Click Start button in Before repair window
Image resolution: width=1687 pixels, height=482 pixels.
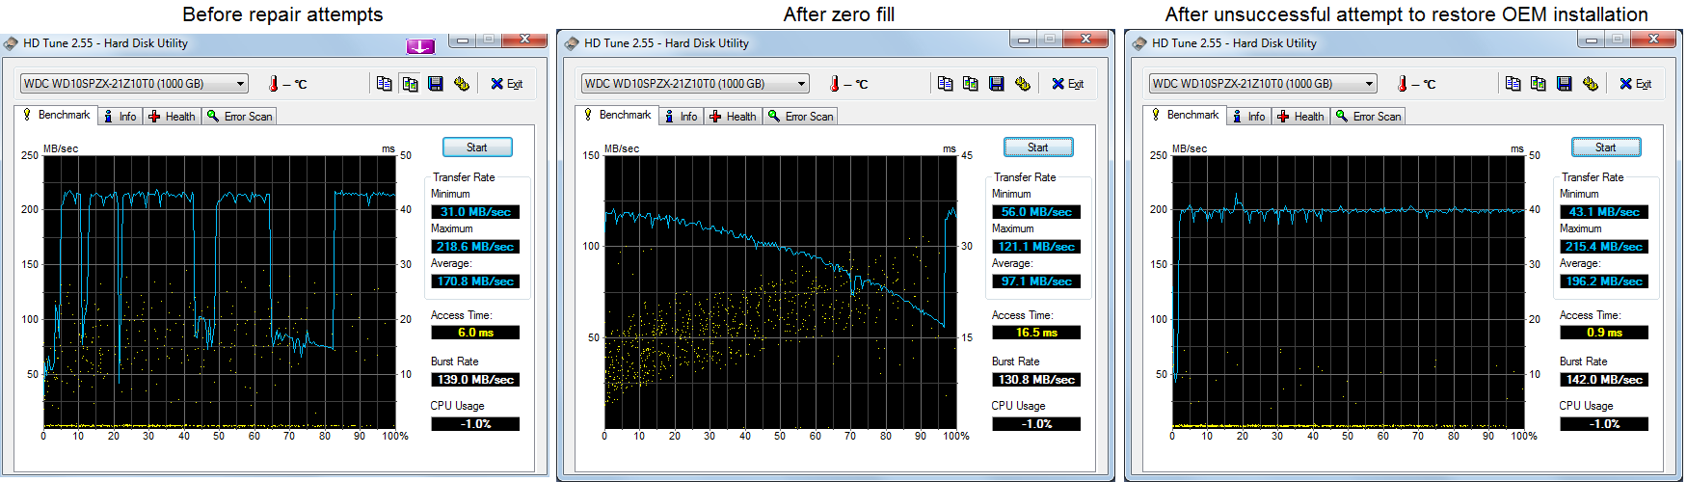click(477, 147)
